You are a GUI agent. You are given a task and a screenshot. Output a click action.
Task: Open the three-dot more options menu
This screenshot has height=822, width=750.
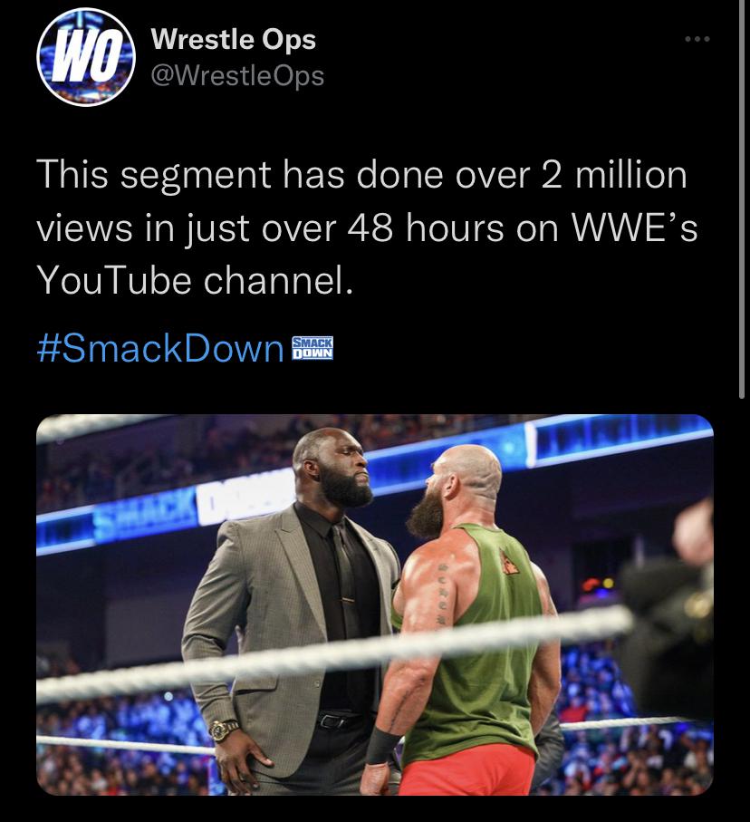tap(697, 39)
